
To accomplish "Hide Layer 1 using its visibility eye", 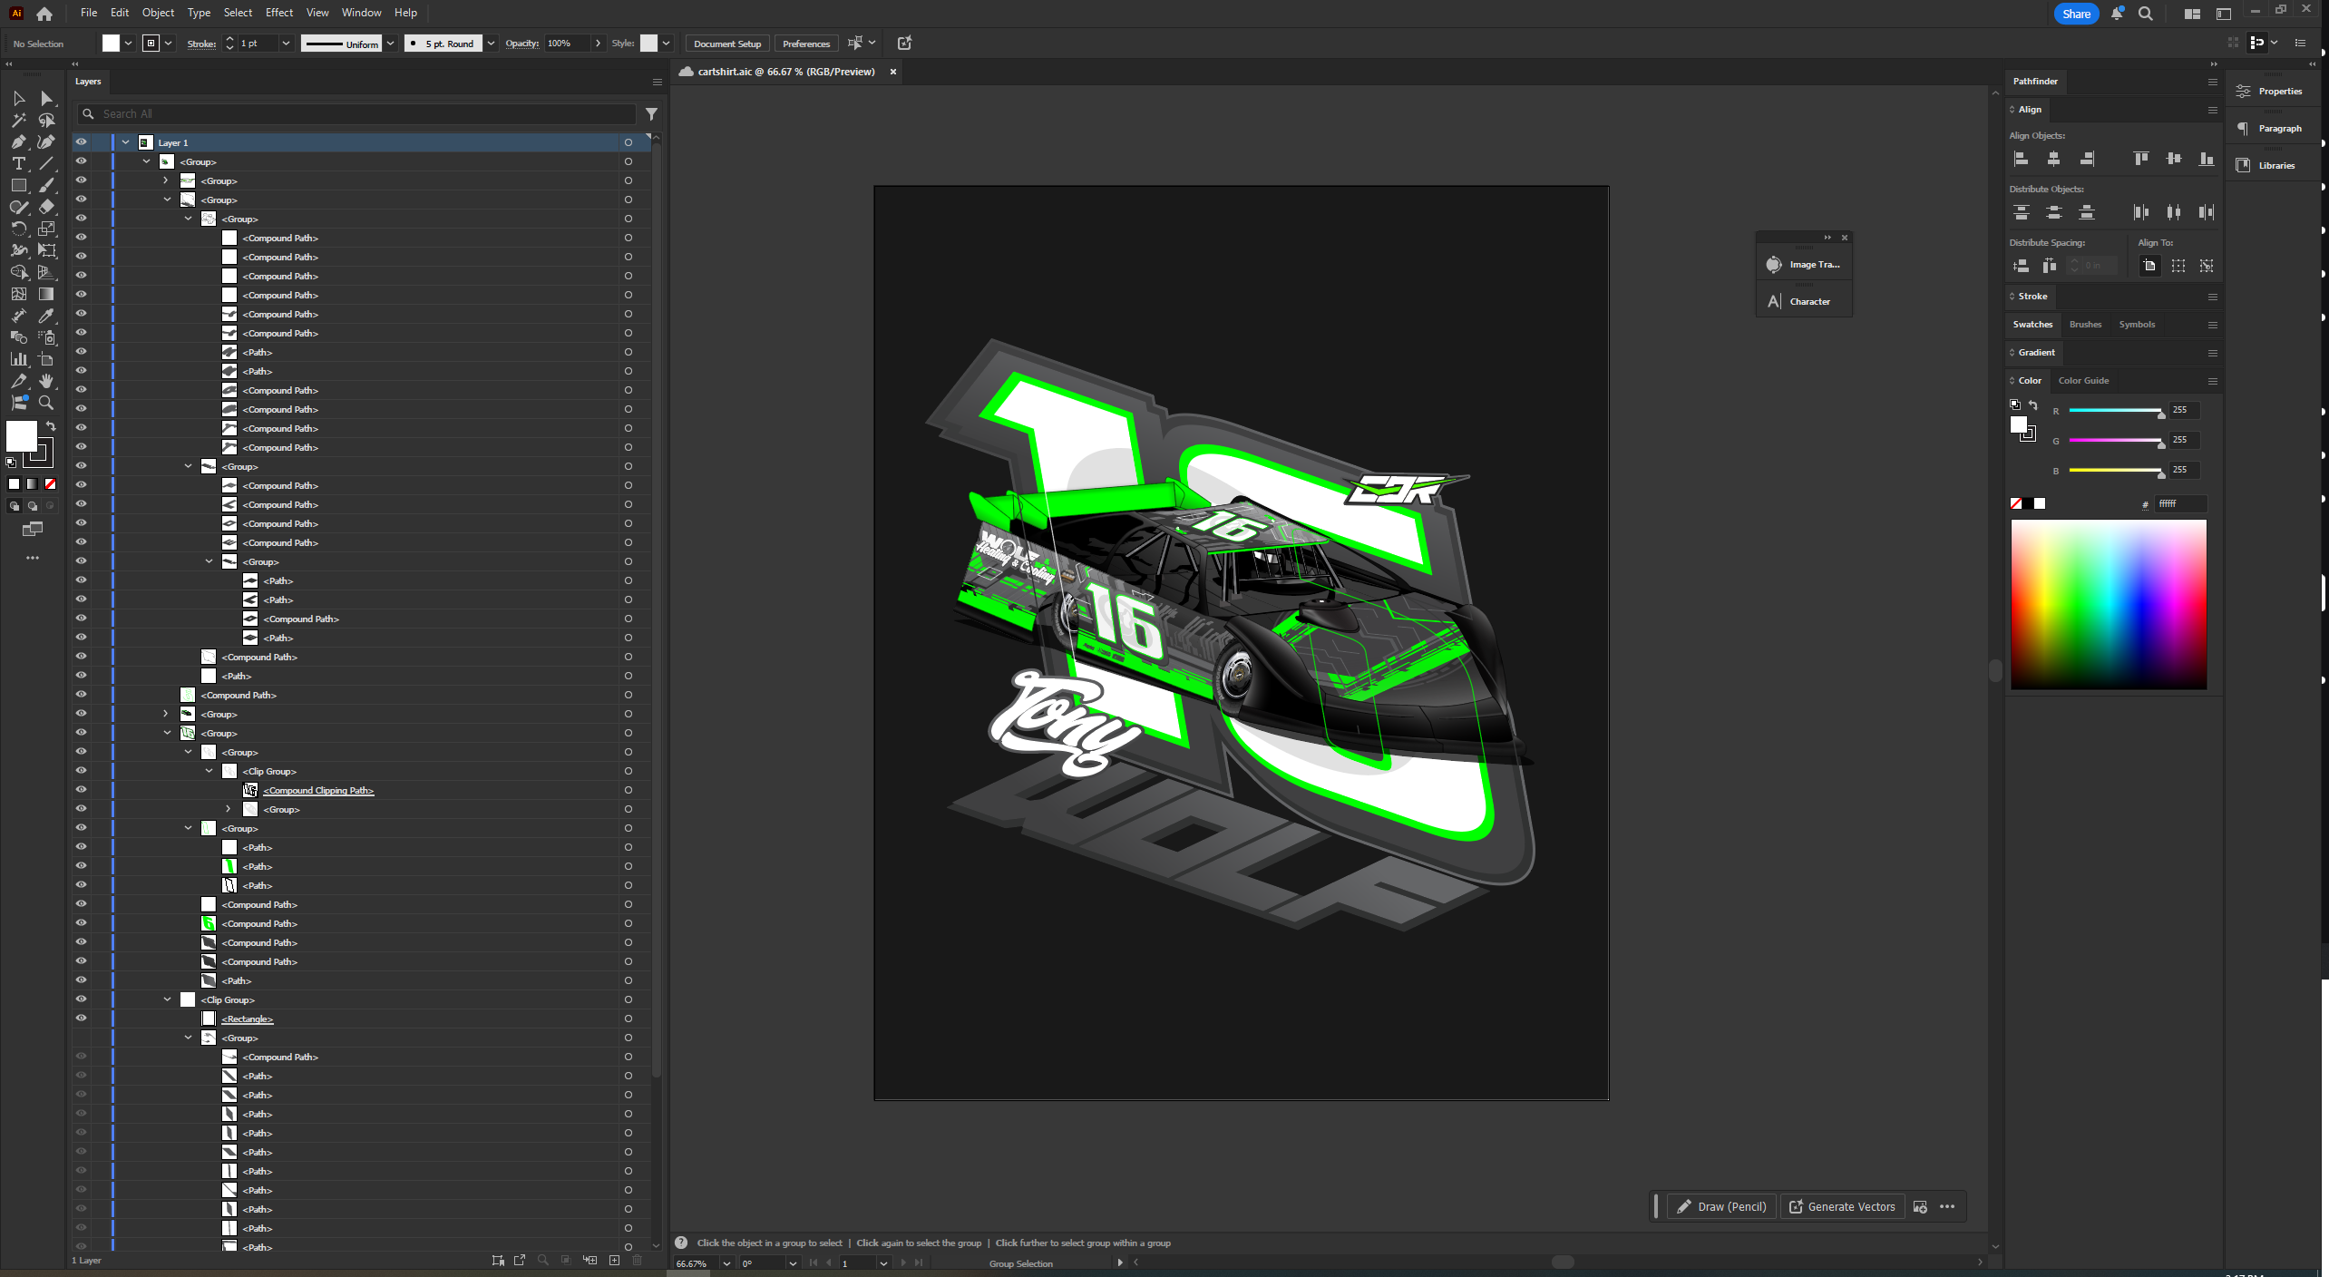I will tap(81, 141).
